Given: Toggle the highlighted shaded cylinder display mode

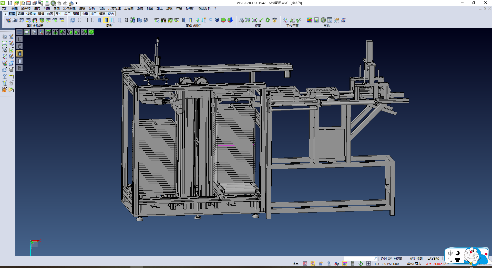Looking at the screenshot, I should coord(106,20).
